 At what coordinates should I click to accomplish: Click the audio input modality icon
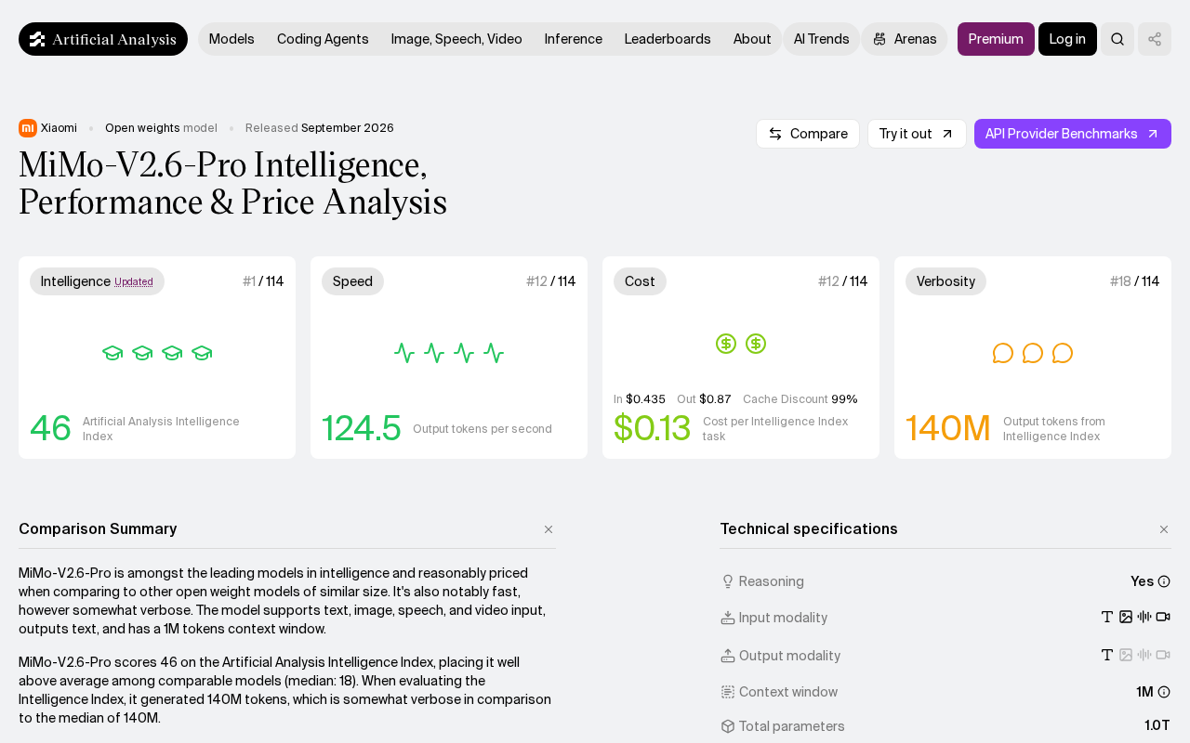coord(1144,617)
